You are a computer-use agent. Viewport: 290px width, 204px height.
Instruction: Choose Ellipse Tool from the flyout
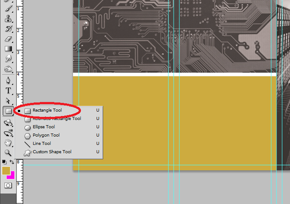[x=59, y=127]
